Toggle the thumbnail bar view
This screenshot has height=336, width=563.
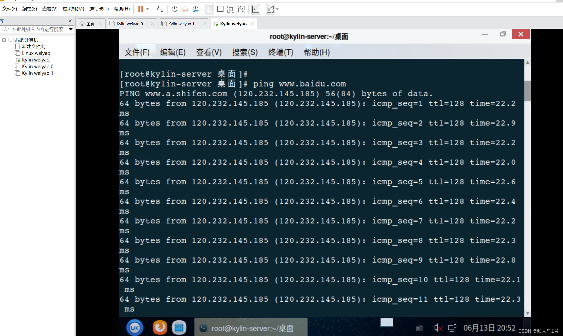[220, 9]
